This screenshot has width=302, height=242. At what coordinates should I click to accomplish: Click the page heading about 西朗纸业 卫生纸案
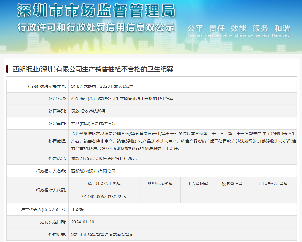point(93,69)
